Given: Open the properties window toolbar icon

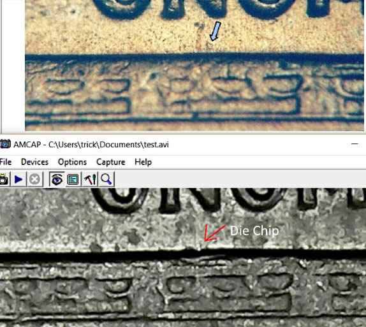Looking at the screenshot, I should [73, 179].
